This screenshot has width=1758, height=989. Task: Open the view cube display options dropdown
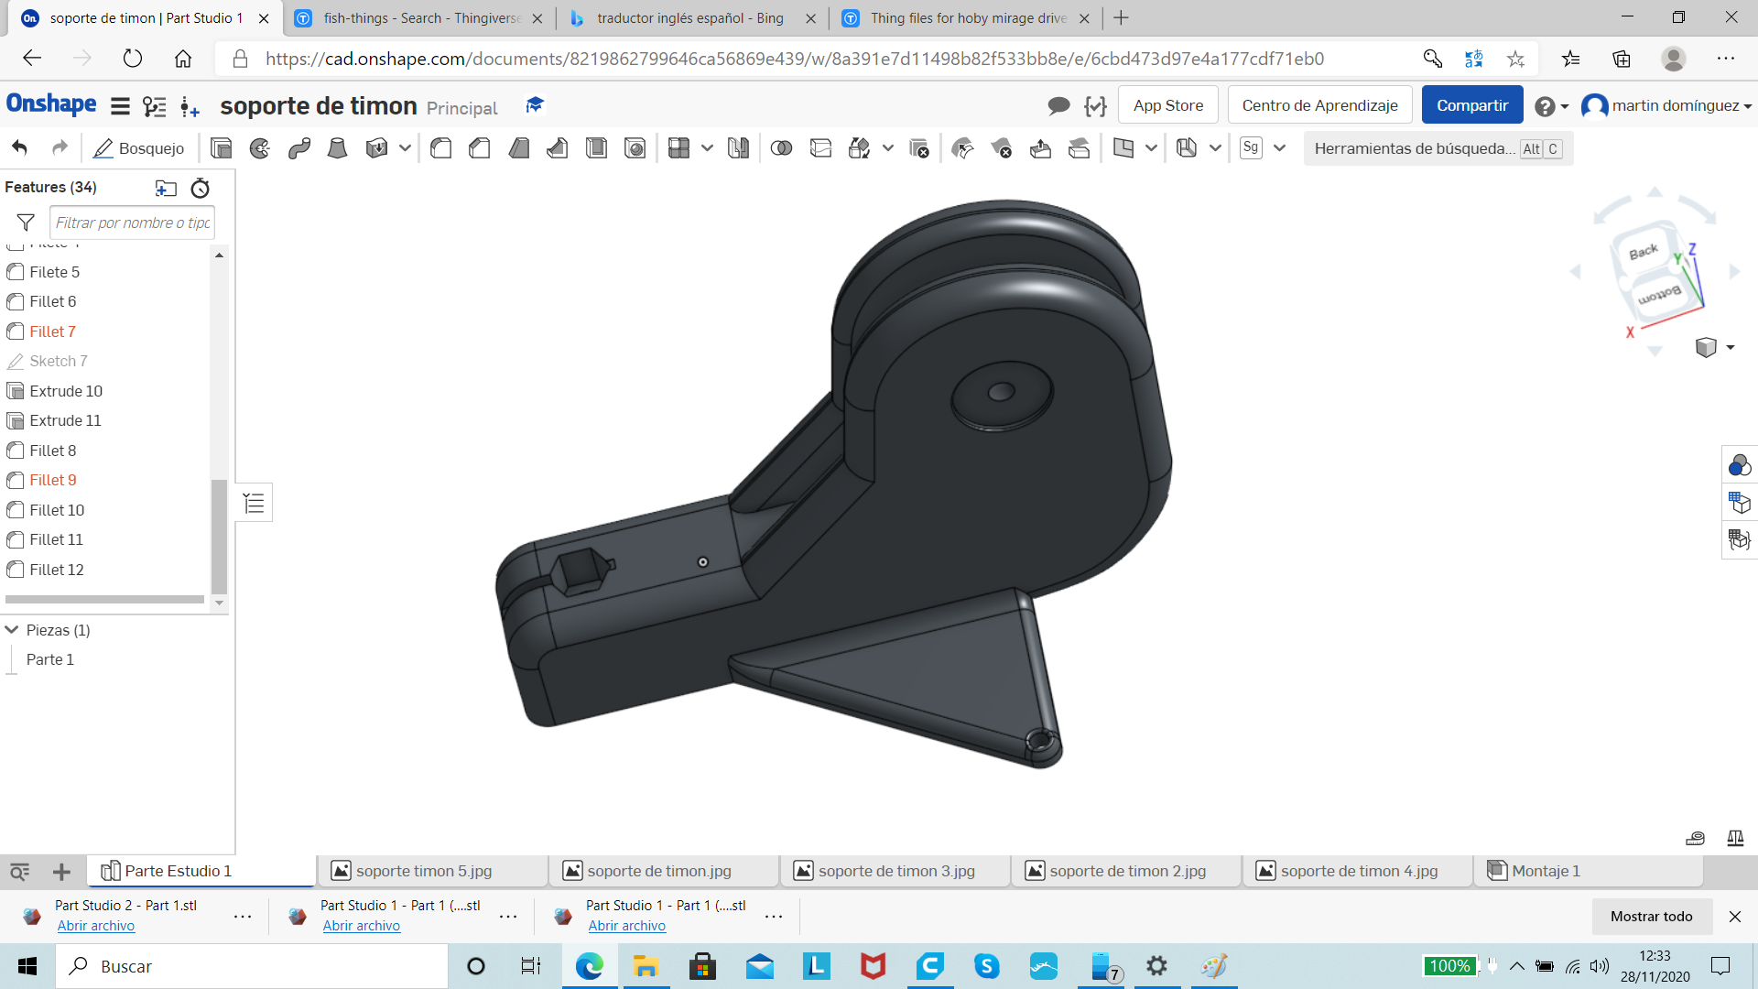tap(1730, 347)
